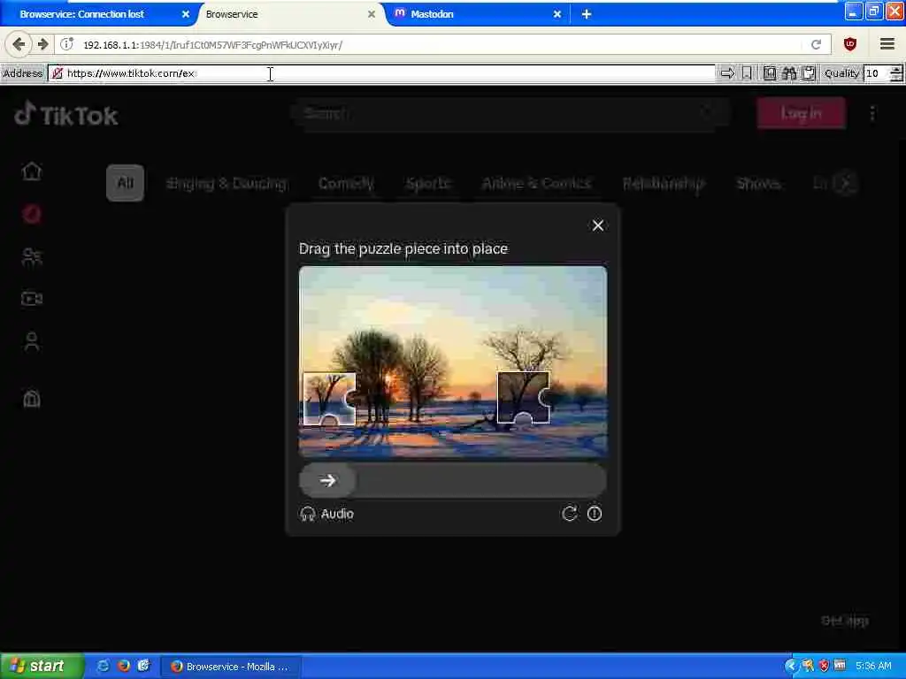Screen dimensions: 906x679
Task: Click the puzzle piece on the image
Action: point(329,399)
